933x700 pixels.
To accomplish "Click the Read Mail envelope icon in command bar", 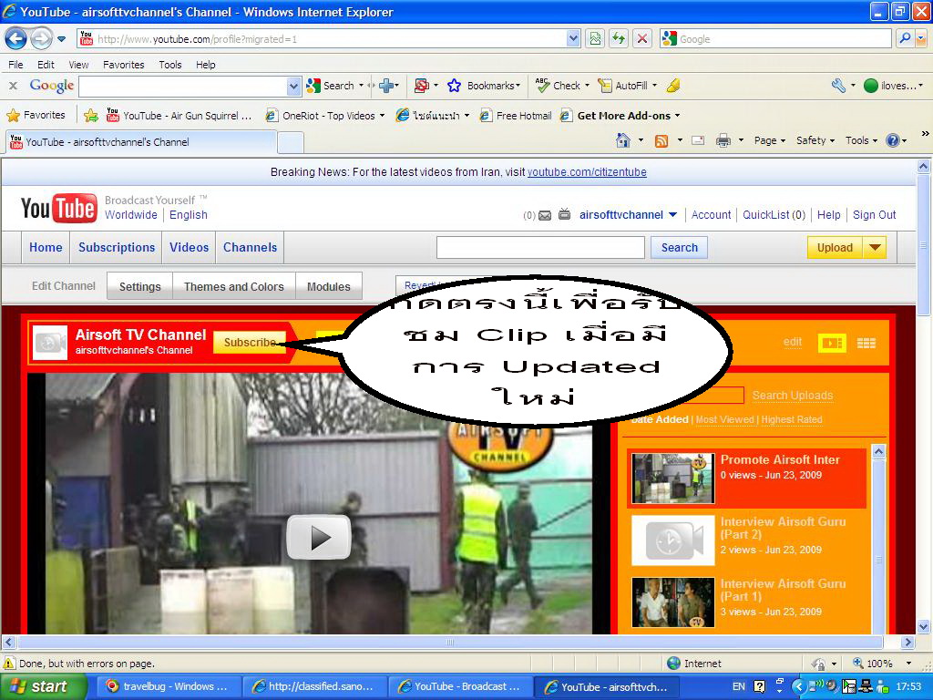I will (698, 140).
